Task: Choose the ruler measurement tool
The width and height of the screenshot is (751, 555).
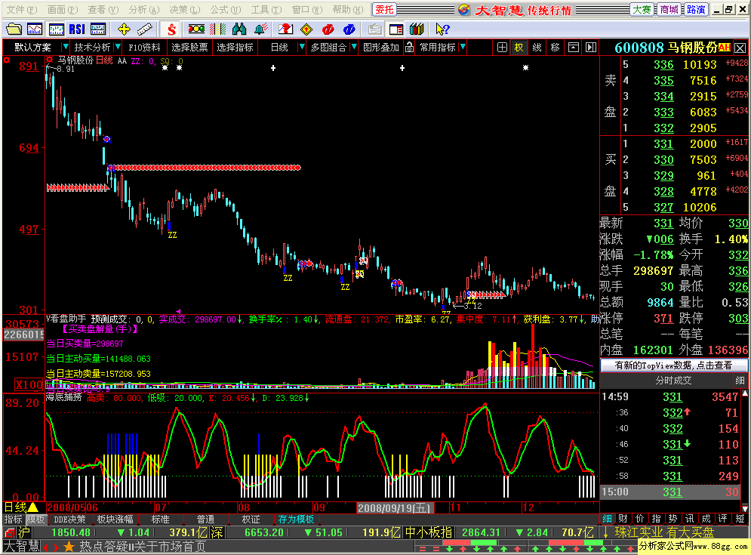Action: 145,29
